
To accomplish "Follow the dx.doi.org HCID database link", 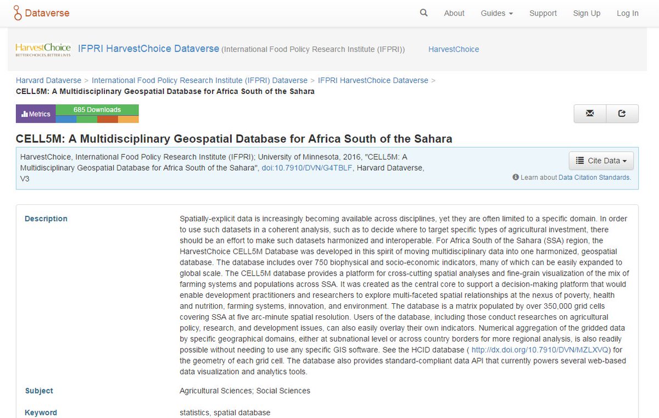I will tap(540, 350).
